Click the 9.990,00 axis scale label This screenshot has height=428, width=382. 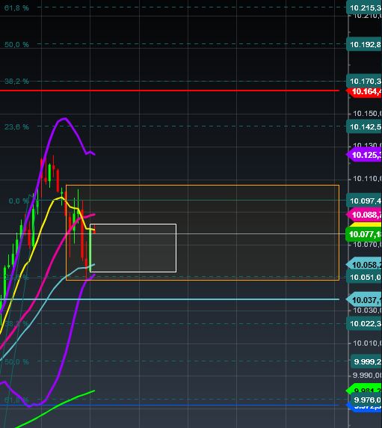[367, 376]
